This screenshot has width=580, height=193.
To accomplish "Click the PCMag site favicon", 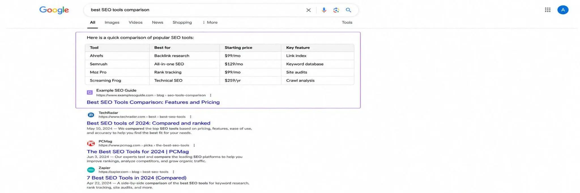I will (x=91, y=143).
